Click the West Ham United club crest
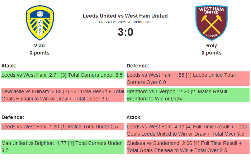 pos(211,23)
